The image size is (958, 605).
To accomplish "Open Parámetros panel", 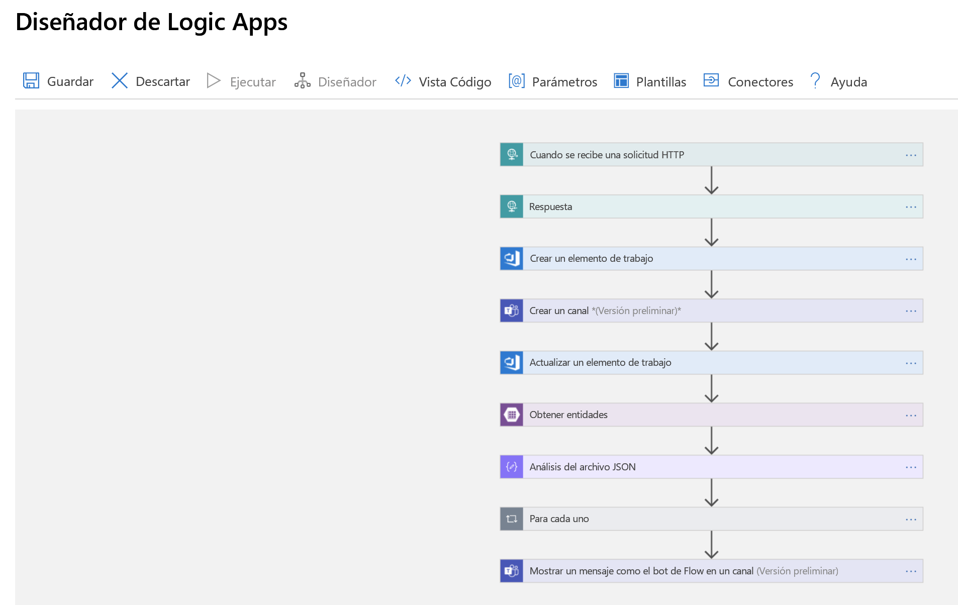I will tap(553, 81).
